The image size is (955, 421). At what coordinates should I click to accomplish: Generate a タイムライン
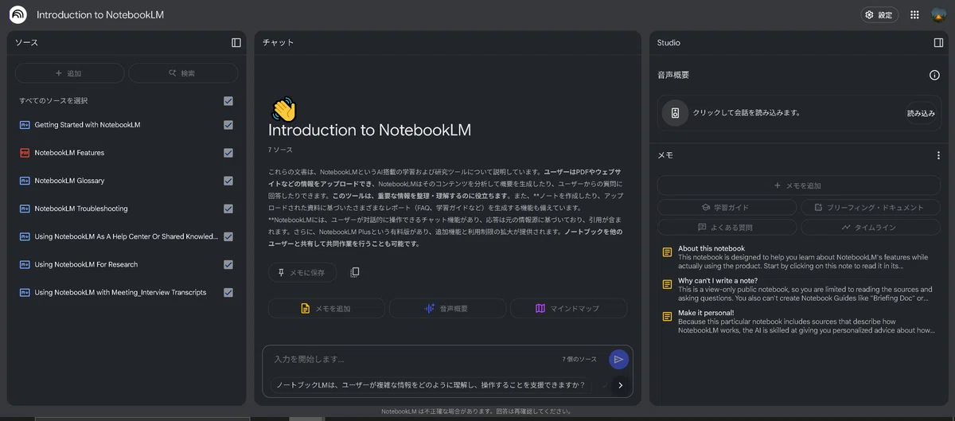(871, 228)
